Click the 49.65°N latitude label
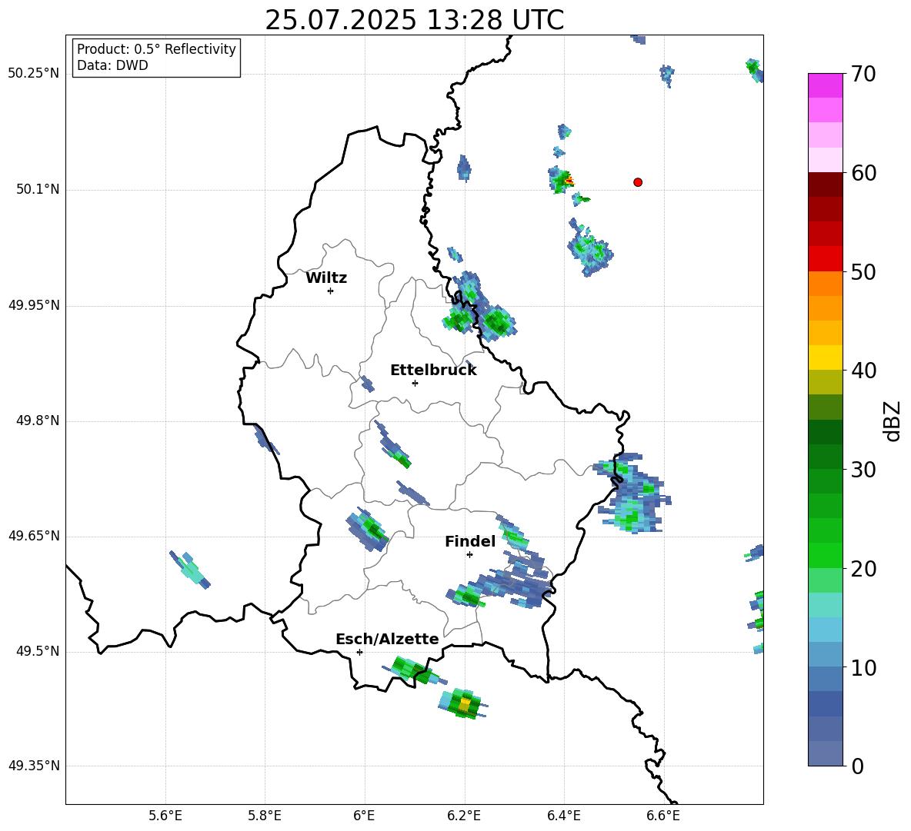This screenshot has height=831, width=911. click(34, 536)
